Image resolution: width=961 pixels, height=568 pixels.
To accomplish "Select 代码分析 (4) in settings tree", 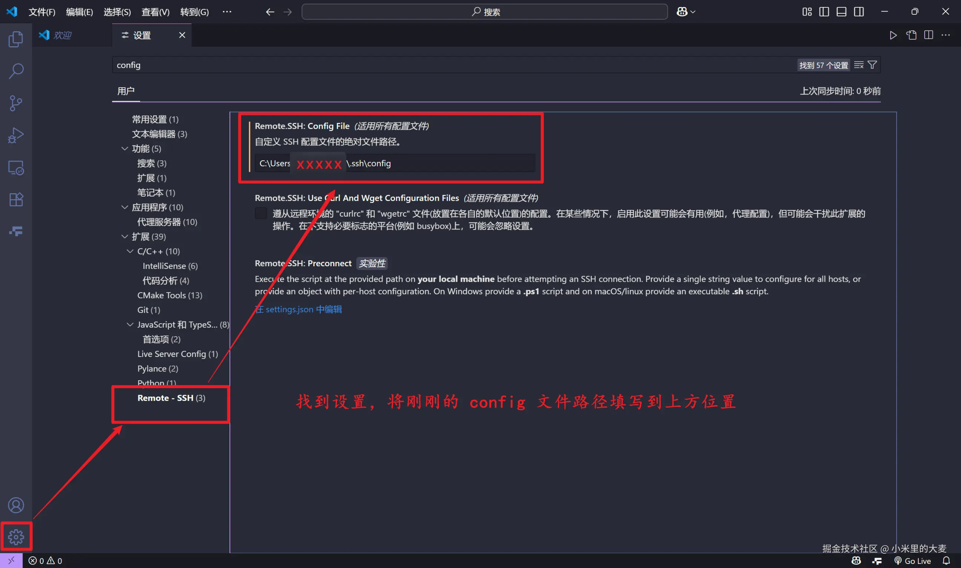I will (x=166, y=281).
